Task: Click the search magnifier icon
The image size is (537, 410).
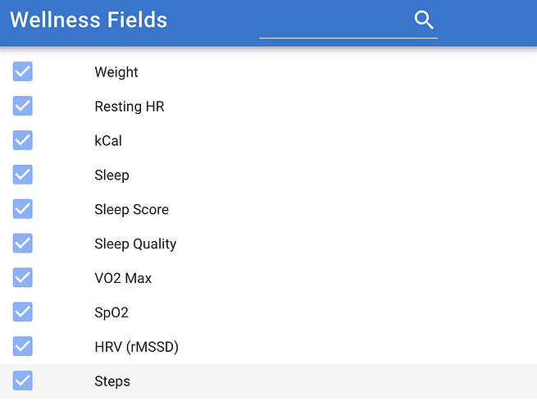Action: (x=424, y=20)
